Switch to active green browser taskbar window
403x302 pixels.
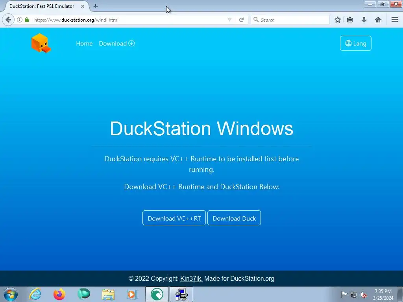pos(157,294)
